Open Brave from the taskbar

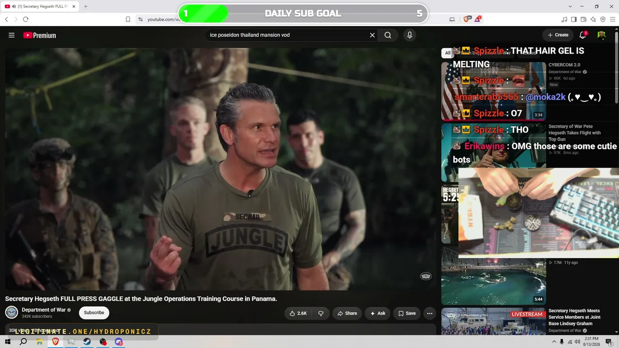tap(55, 342)
